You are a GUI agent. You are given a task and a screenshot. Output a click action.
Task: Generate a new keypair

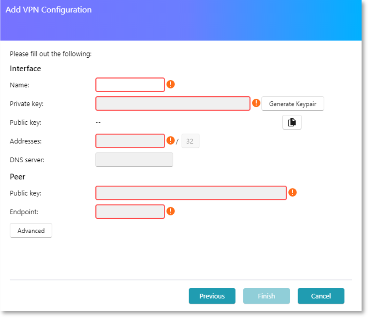(x=293, y=104)
